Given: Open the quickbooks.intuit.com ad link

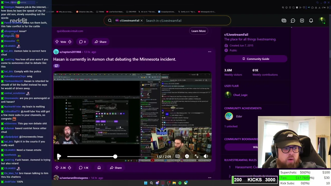Looking at the screenshot, I should click(x=70, y=31).
